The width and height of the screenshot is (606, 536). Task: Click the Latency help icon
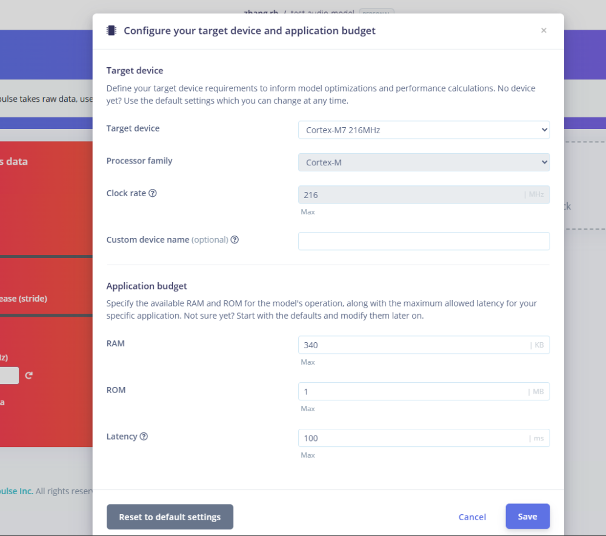coord(144,437)
